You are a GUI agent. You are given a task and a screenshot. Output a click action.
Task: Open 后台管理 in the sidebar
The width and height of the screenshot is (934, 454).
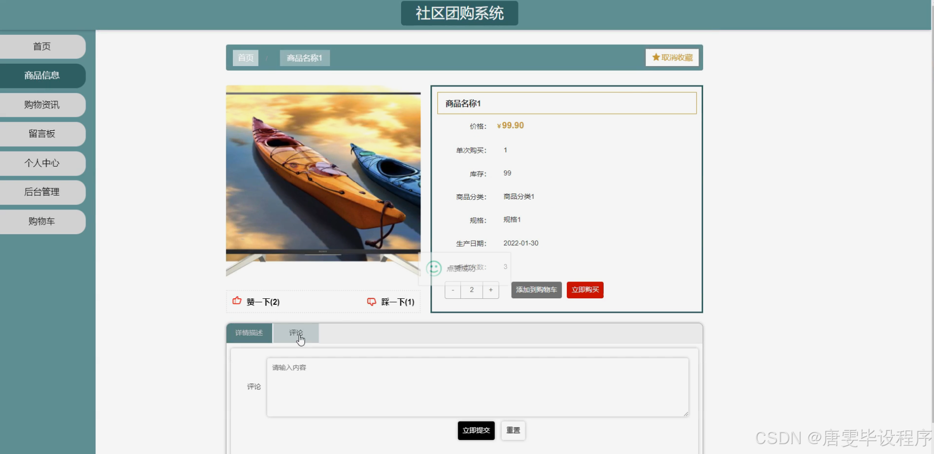42,192
